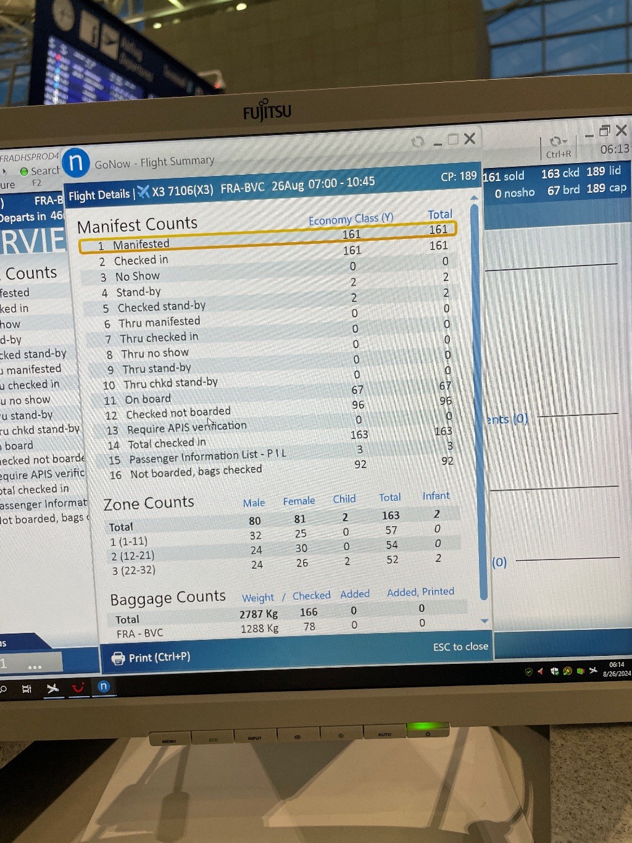Screen dimensions: 632x843
Task: Switch to GoNow app in taskbar
Action: [104, 686]
